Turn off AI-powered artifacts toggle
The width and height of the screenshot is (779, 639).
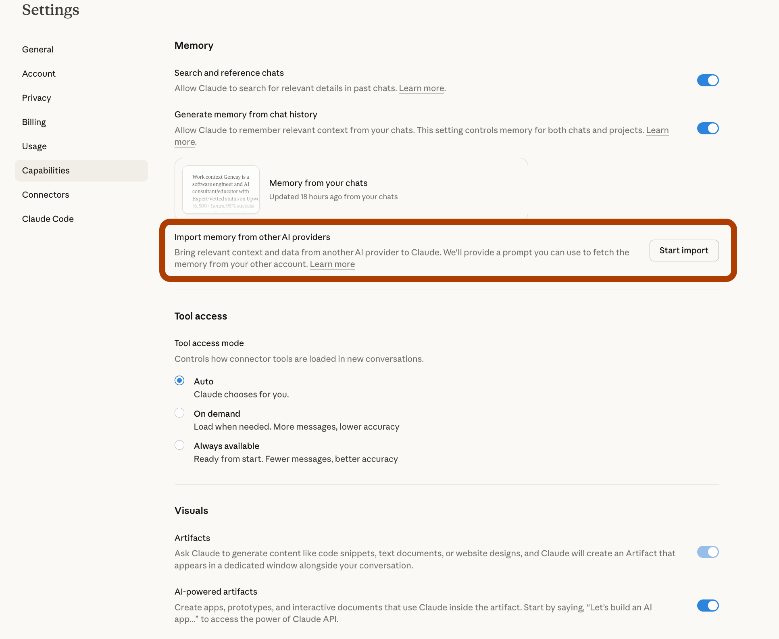(708, 606)
